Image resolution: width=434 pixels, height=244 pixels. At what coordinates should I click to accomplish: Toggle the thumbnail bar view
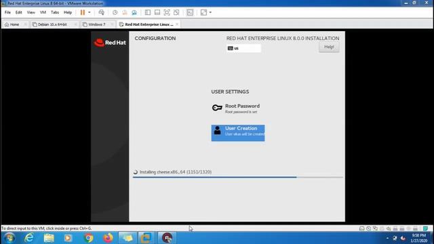(x=157, y=12)
